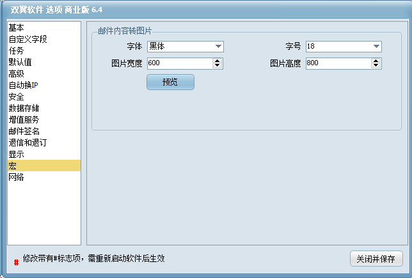412x278 pixels.
Task: Increase 图片宽度 with the up arrow
Action: tap(217, 61)
